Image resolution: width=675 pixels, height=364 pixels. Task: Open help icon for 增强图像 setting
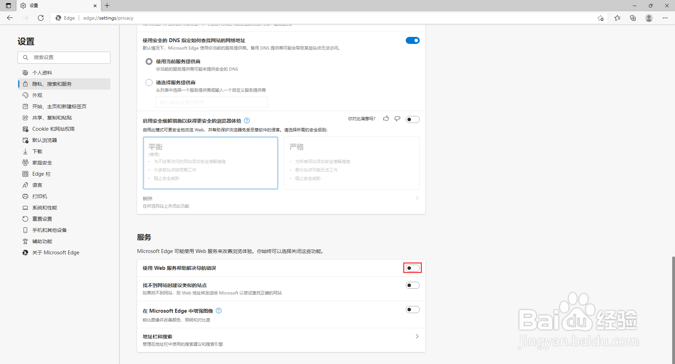(219, 311)
